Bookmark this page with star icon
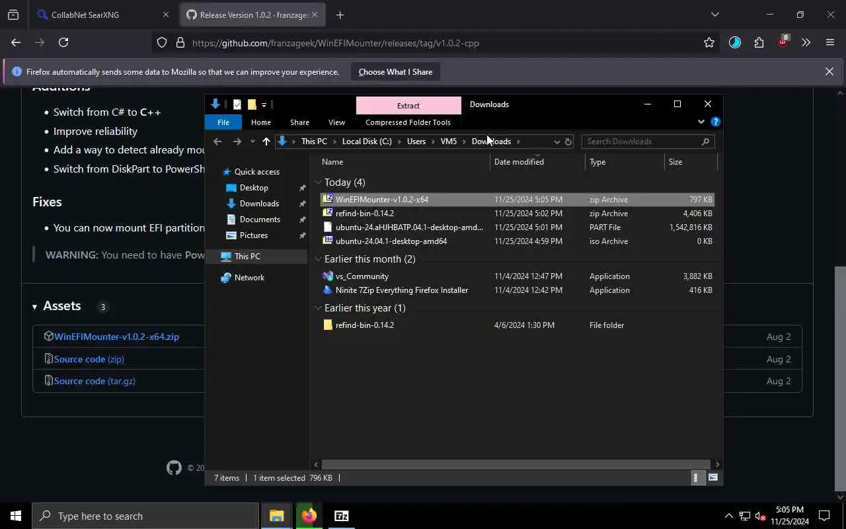The height and width of the screenshot is (529, 846). (x=709, y=43)
